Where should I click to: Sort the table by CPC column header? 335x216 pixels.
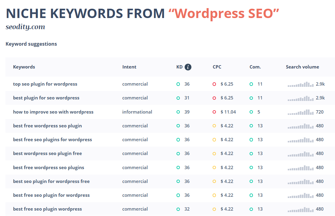[217, 67]
